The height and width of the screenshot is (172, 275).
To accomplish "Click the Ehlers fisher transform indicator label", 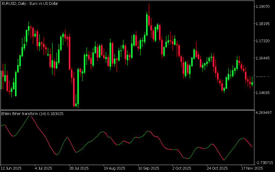I will point(32,114).
